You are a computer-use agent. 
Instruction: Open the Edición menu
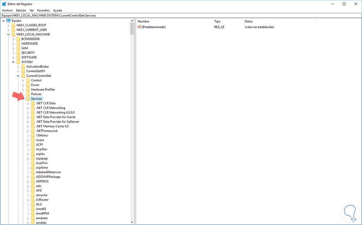(x=21, y=10)
